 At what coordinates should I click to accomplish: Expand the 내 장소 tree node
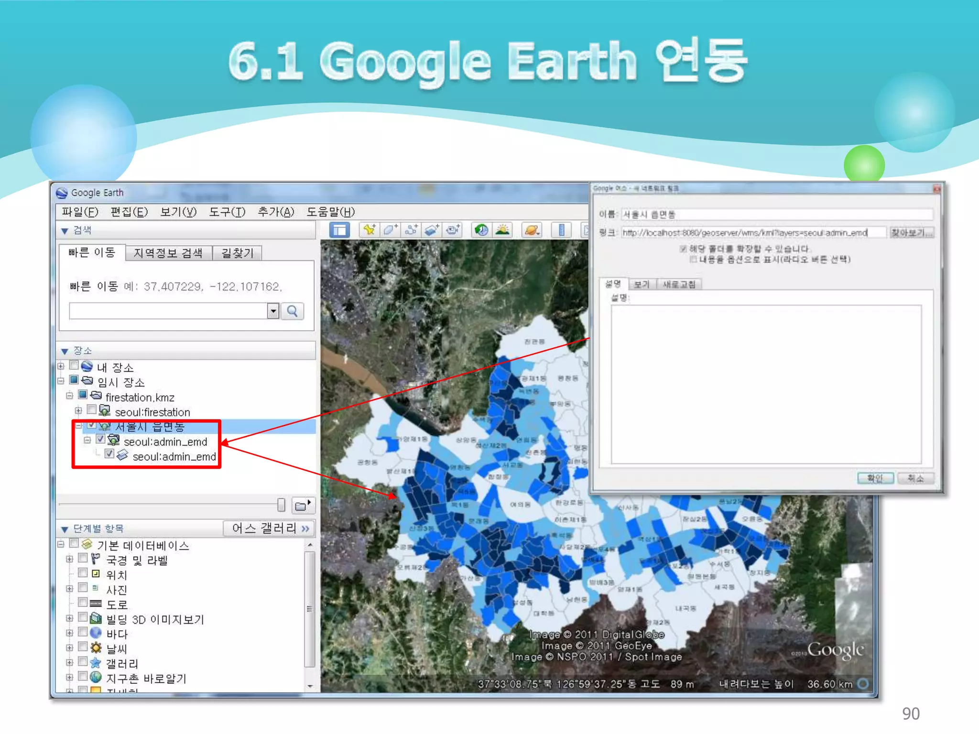[61, 367]
